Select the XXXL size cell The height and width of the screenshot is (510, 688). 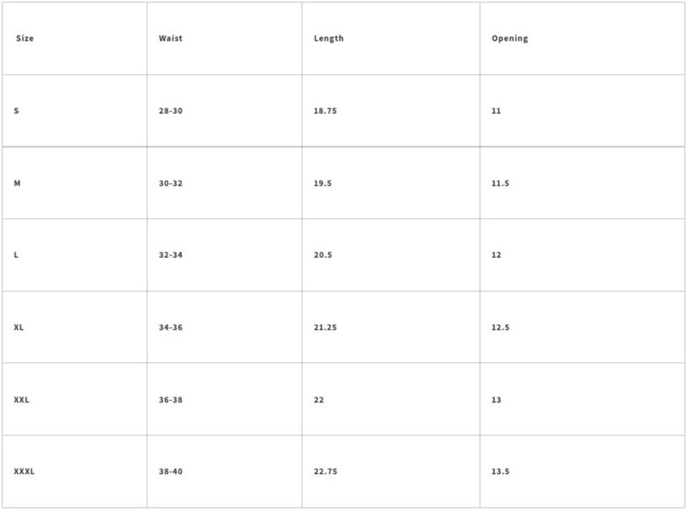tap(24, 471)
